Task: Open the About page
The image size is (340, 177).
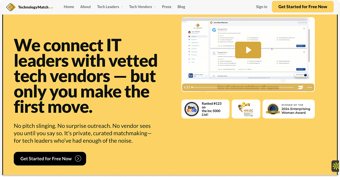Action: click(86, 7)
